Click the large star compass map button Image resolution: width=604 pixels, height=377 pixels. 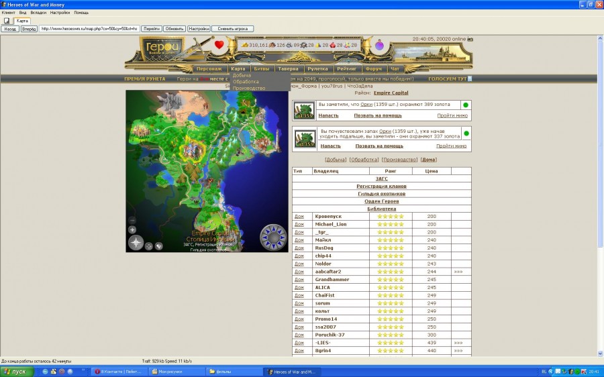[x=136, y=244]
